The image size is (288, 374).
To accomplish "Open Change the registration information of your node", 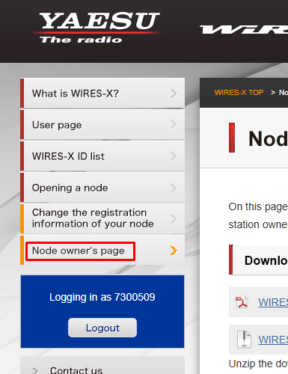I will coord(102,218).
